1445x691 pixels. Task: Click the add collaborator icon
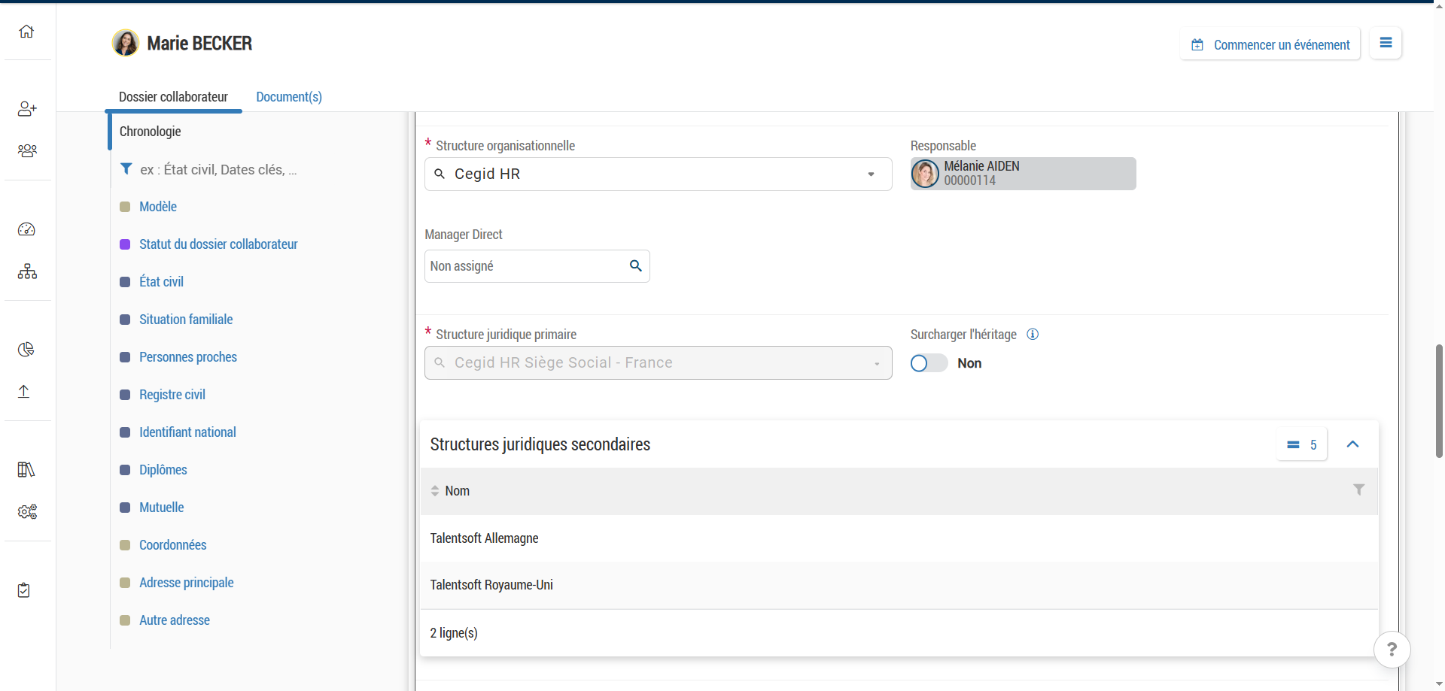(x=27, y=109)
